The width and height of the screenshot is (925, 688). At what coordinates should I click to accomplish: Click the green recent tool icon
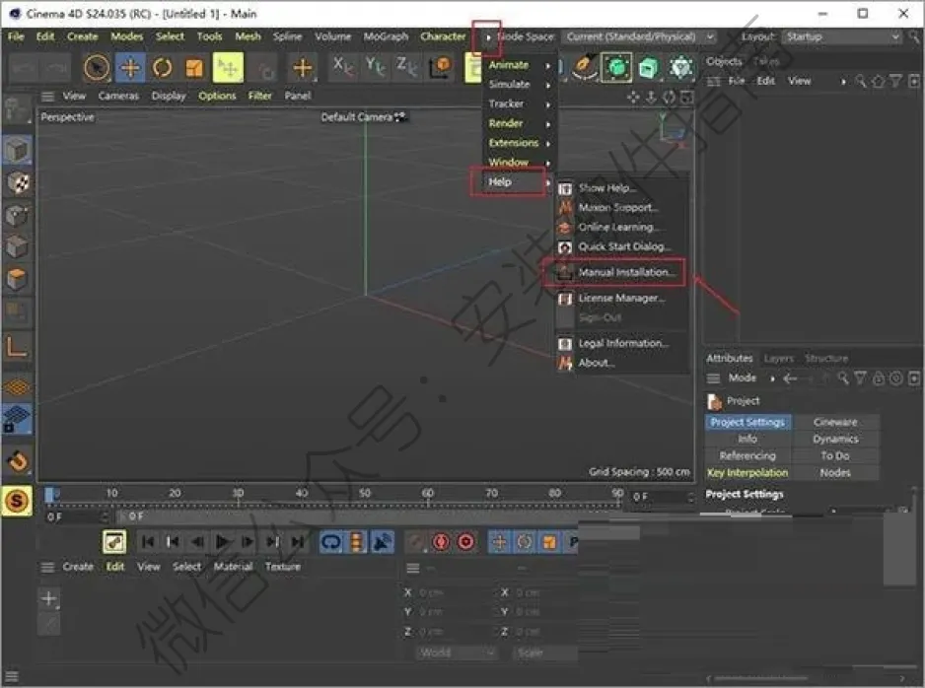228,67
